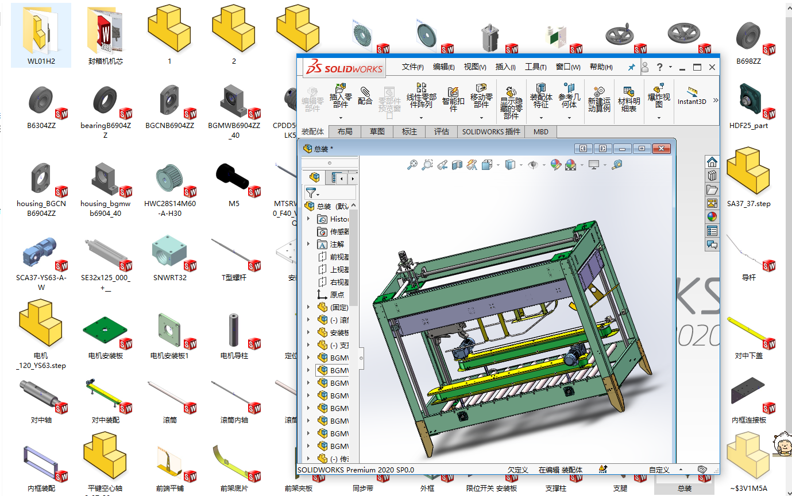The image size is (792, 496).
Task: Toggle the pin icon beside 帮助 menu
Action: [631, 67]
